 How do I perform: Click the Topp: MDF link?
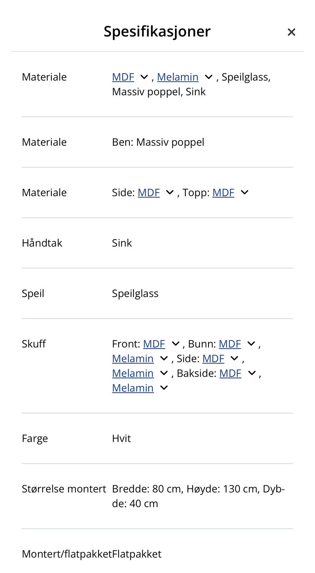pyautogui.click(x=223, y=193)
